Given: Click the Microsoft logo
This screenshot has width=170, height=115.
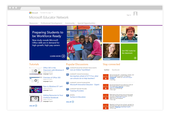Looking at the screenshot, I should tap(34, 13).
